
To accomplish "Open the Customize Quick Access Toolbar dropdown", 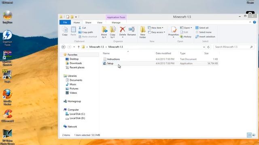I will pyautogui.click(x=76, y=17).
